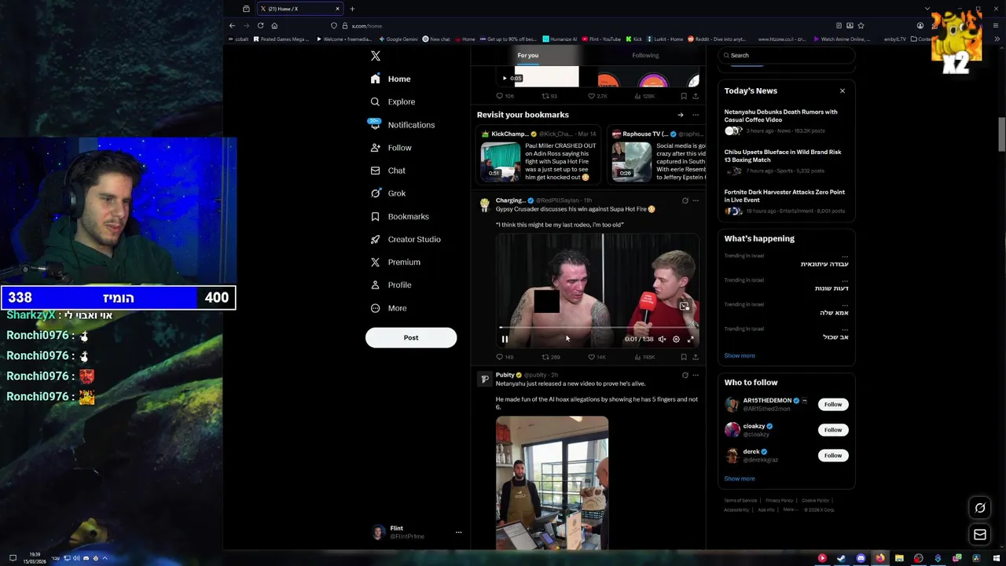1006x566 pixels.
Task: Open the Explore search page
Action: click(x=393, y=101)
